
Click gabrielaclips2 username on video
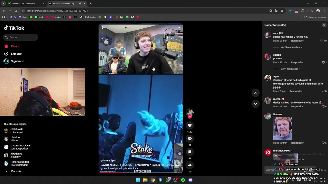point(108,160)
